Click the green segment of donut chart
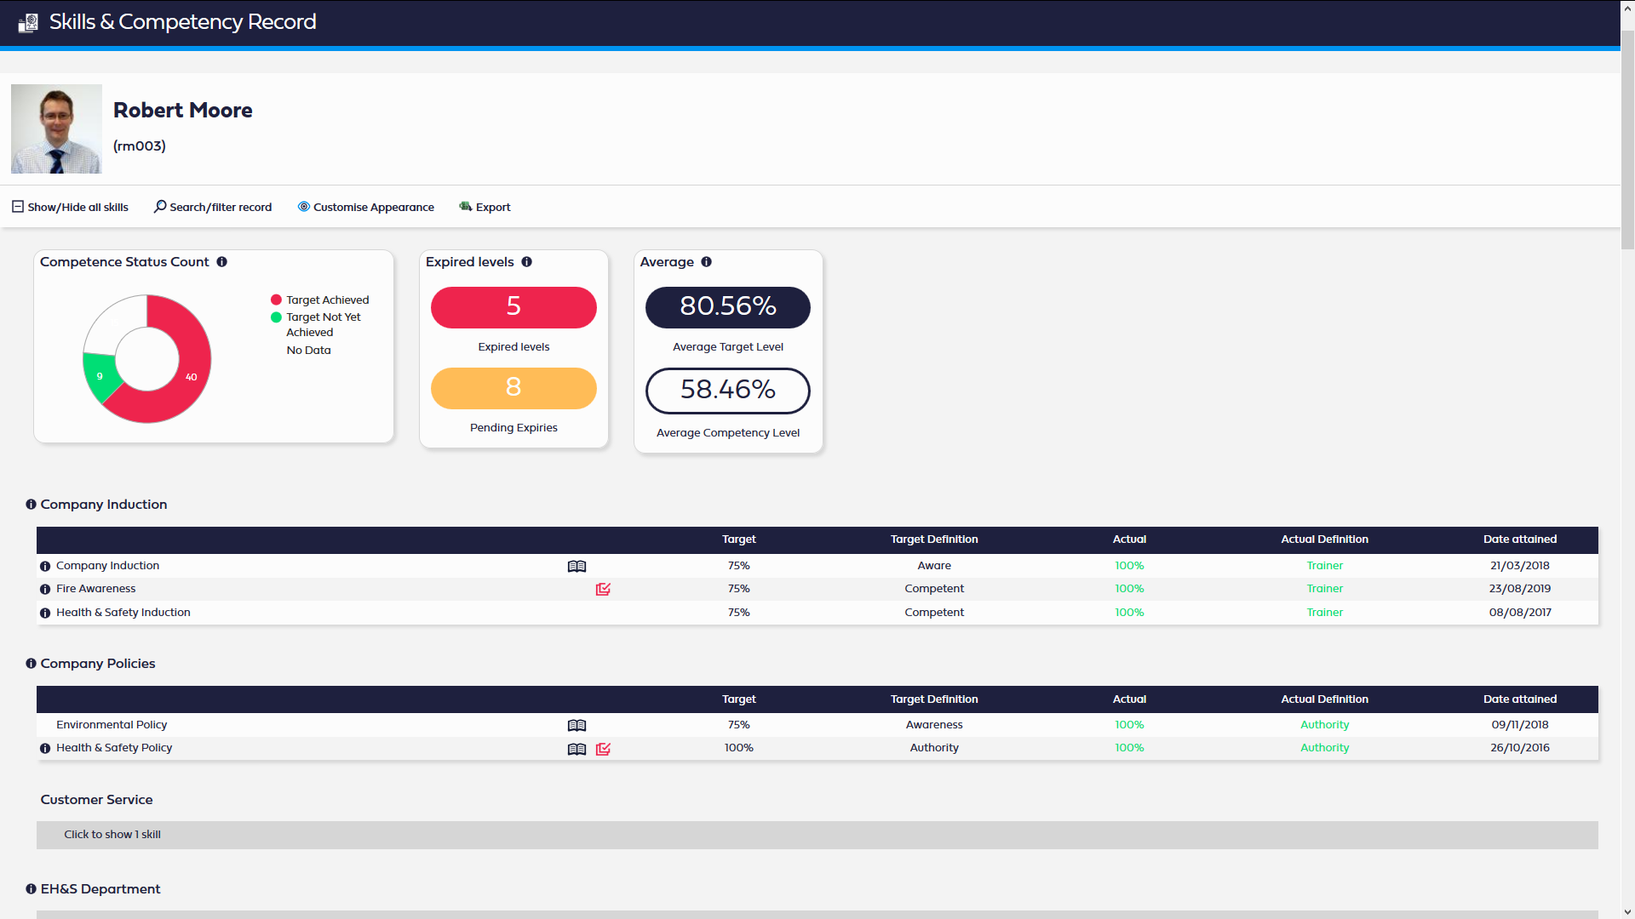The width and height of the screenshot is (1635, 919). (100, 376)
